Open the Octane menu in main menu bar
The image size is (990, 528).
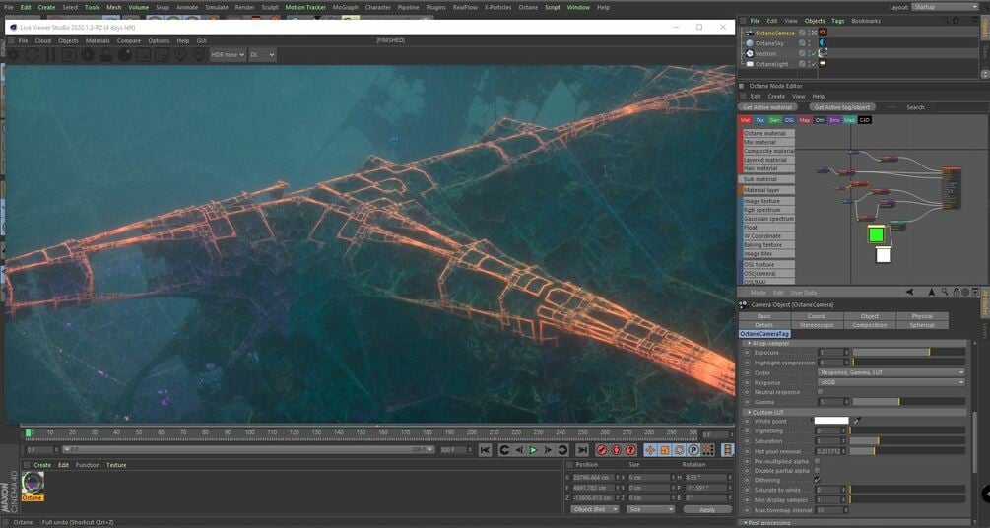[x=528, y=7]
